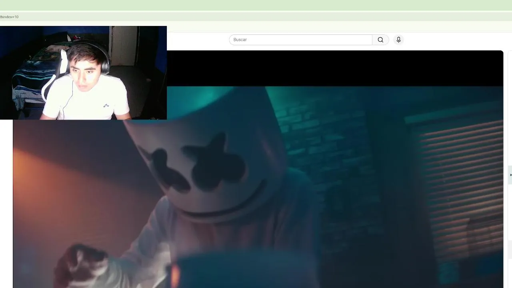
Task: Click the URL text ending index=10
Action: 9,17
